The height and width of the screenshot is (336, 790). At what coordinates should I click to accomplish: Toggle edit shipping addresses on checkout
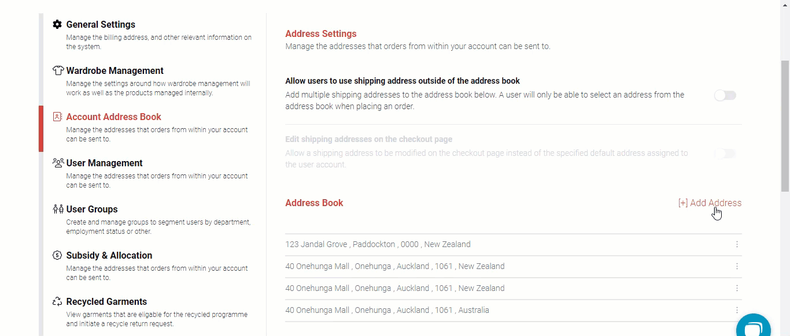click(725, 154)
